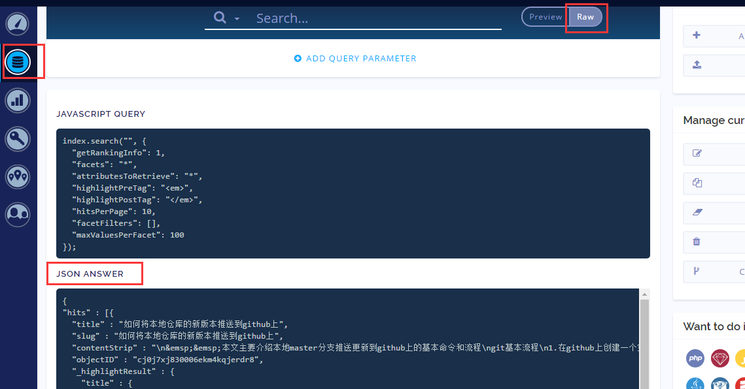The width and height of the screenshot is (745, 389).
Task: Expand the search options dropdown arrow
Action: coord(237,19)
